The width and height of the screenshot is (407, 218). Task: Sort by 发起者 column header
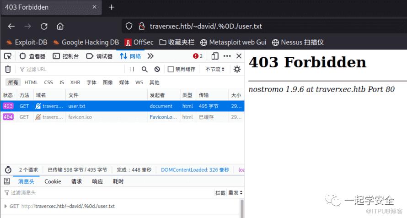pyautogui.click(x=164, y=95)
